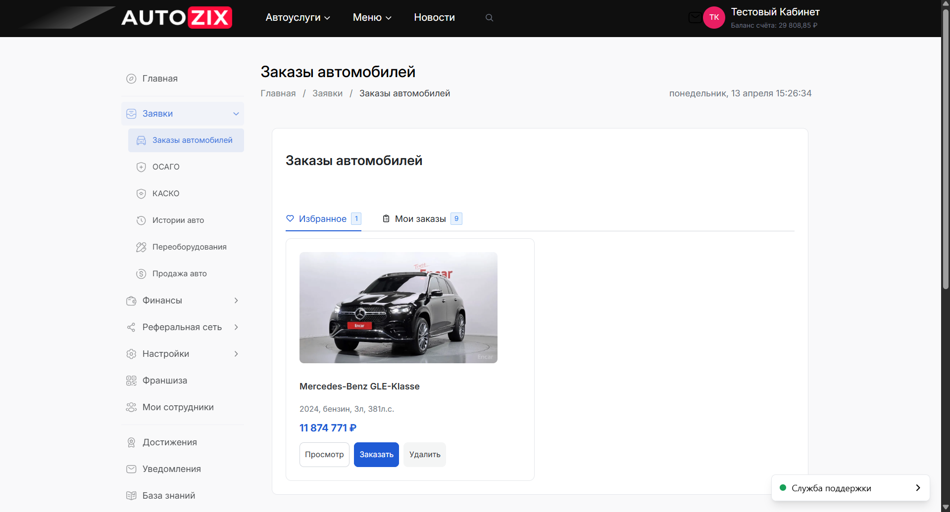
Task: Follow the Главная breadcrumb link
Action: click(278, 93)
